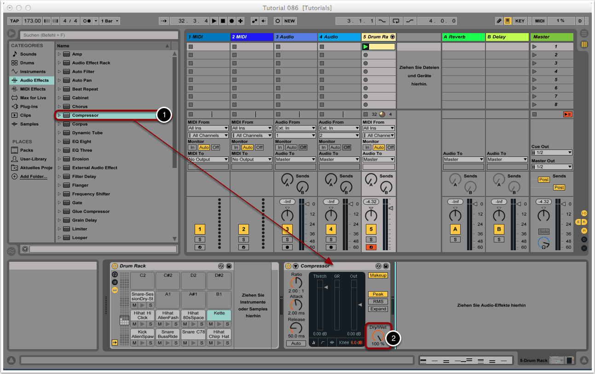The width and height of the screenshot is (595, 374).
Task: Click the Dry/Wet knob on Compressor
Action: pyautogui.click(x=378, y=336)
